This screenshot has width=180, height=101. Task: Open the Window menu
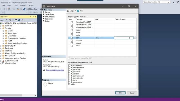(x=23, y=6)
